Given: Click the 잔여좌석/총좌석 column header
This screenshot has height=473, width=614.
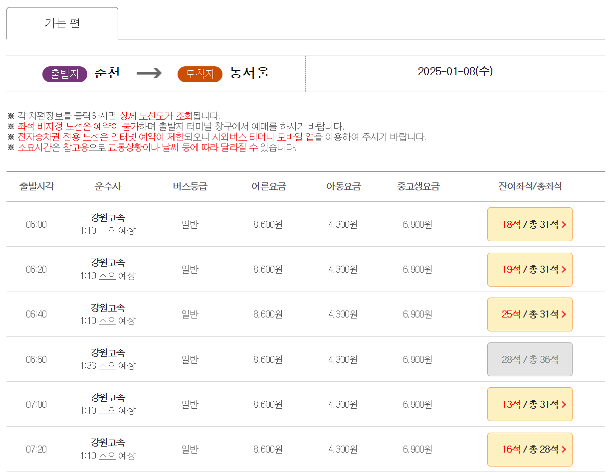Looking at the screenshot, I should point(530,186).
